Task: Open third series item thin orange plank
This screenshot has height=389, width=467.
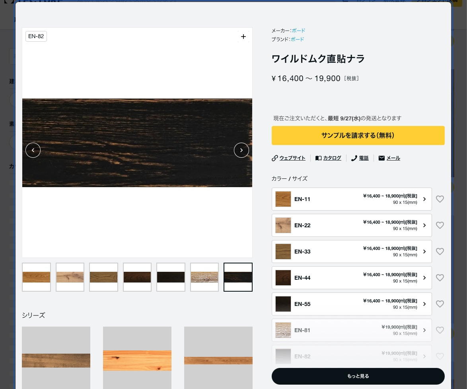Action: tap(218, 358)
